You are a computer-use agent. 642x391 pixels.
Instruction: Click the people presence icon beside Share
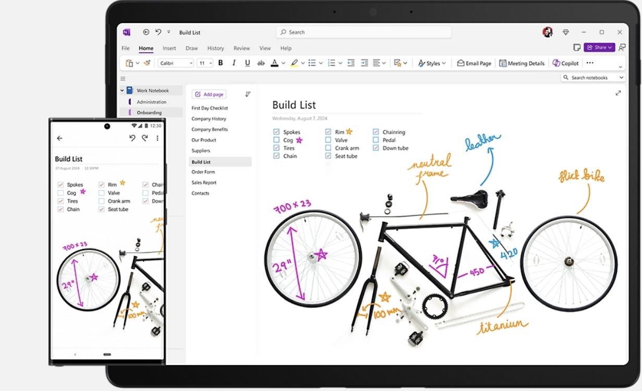(x=622, y=47)
